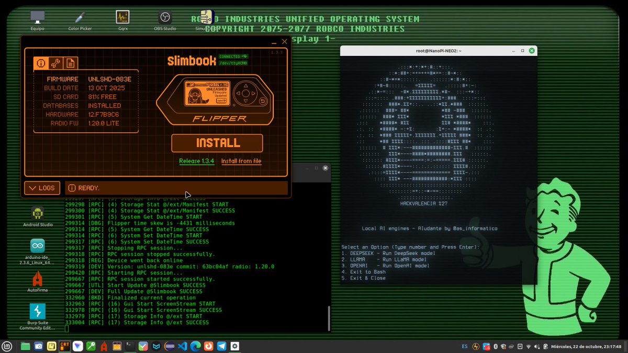Open the Bluetooth tray icon
Screen dimensions: 628x353
coord(496,347)
